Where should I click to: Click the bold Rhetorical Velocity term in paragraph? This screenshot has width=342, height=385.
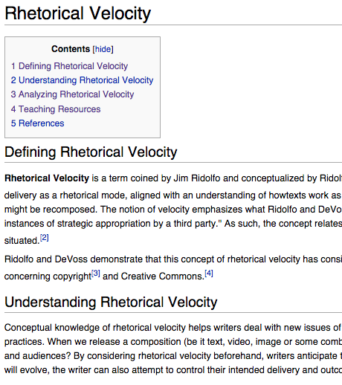click(x=47, y=178)
